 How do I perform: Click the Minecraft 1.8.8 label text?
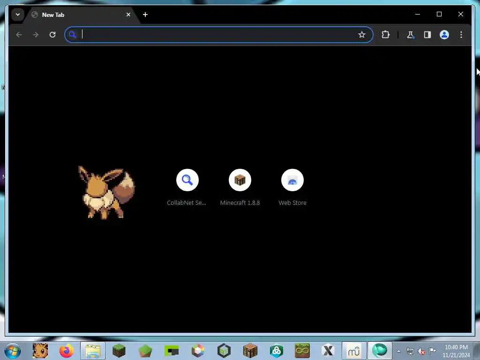pyautogui.click(x=240, y=202)
